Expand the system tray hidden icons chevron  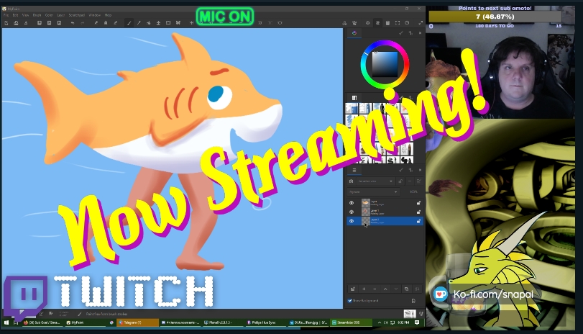[379, 322]
